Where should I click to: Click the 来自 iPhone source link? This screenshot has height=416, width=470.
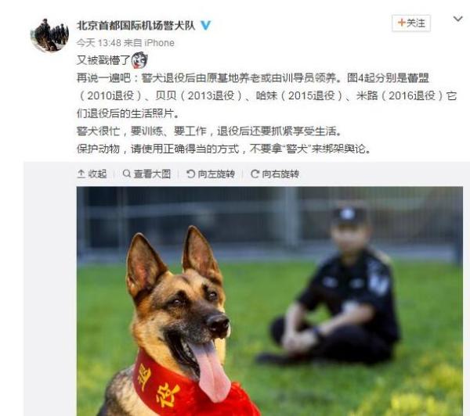point(149,43)
